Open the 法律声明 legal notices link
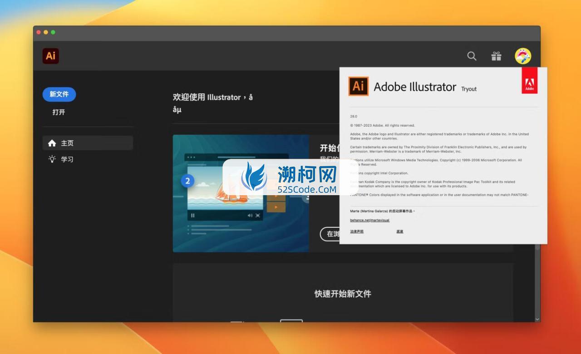This screenshot has height=354, width=581. tap(357, 231)
